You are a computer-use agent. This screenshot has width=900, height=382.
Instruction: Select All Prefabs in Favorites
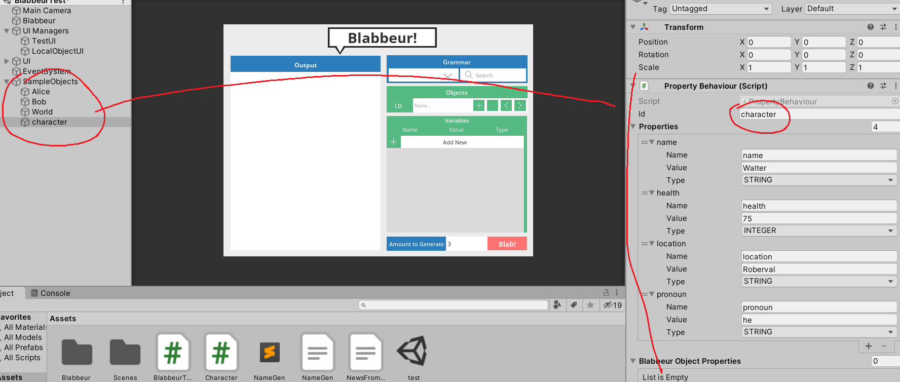coord(23,348)
